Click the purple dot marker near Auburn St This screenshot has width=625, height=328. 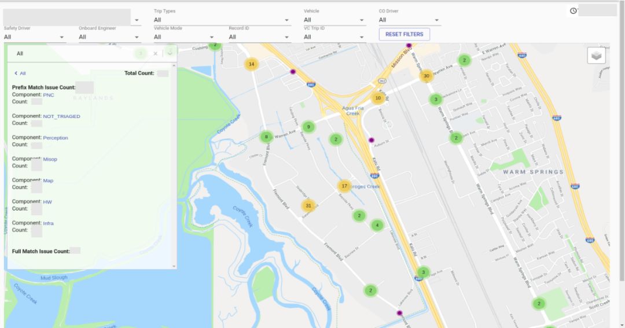tap(371, 141)
